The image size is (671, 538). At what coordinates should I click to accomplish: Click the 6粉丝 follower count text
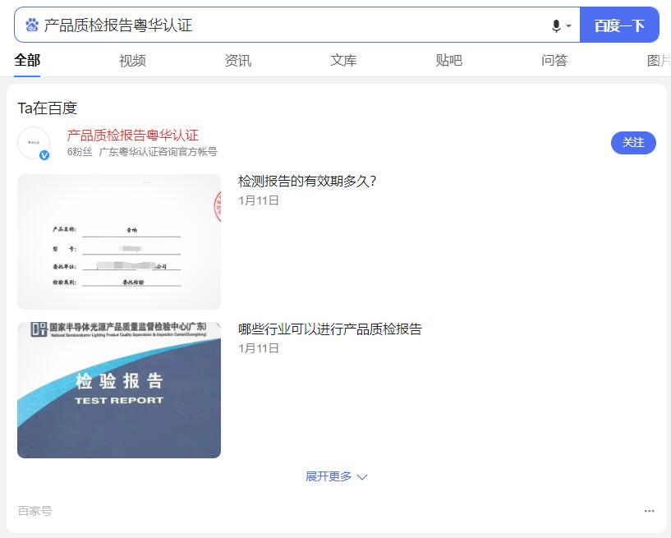[80, 151]
